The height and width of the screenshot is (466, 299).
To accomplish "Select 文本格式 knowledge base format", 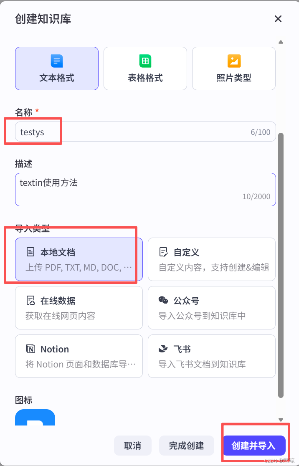I will (57, 68).
